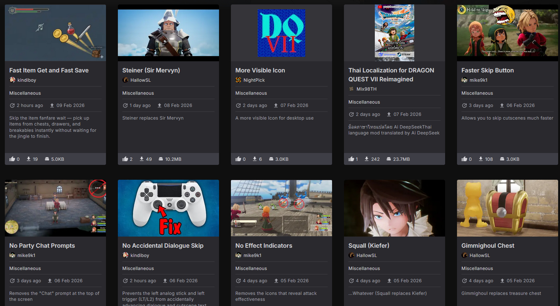Click the DQ VII icon thumbnail
The width and height of the screenshot is (560, 306).
click(x=281, y=33)
